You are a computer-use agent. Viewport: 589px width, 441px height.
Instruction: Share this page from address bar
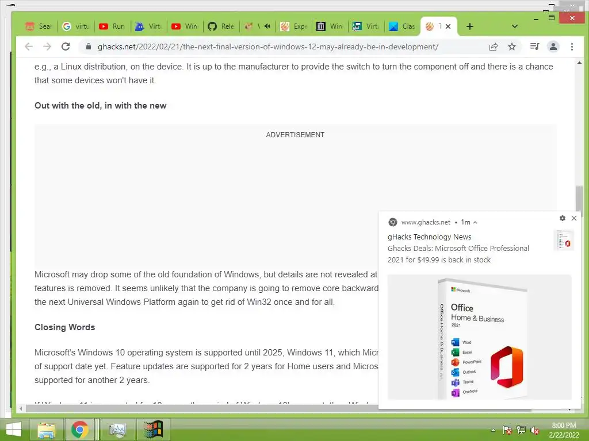493,47
